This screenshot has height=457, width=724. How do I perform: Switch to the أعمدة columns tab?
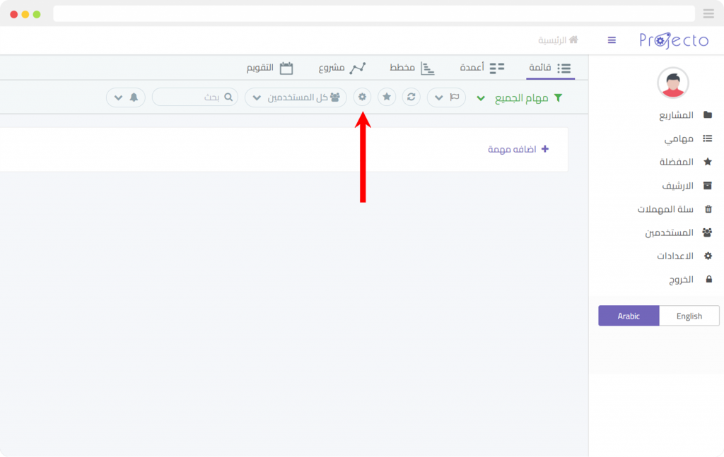(x=482, y=69)
